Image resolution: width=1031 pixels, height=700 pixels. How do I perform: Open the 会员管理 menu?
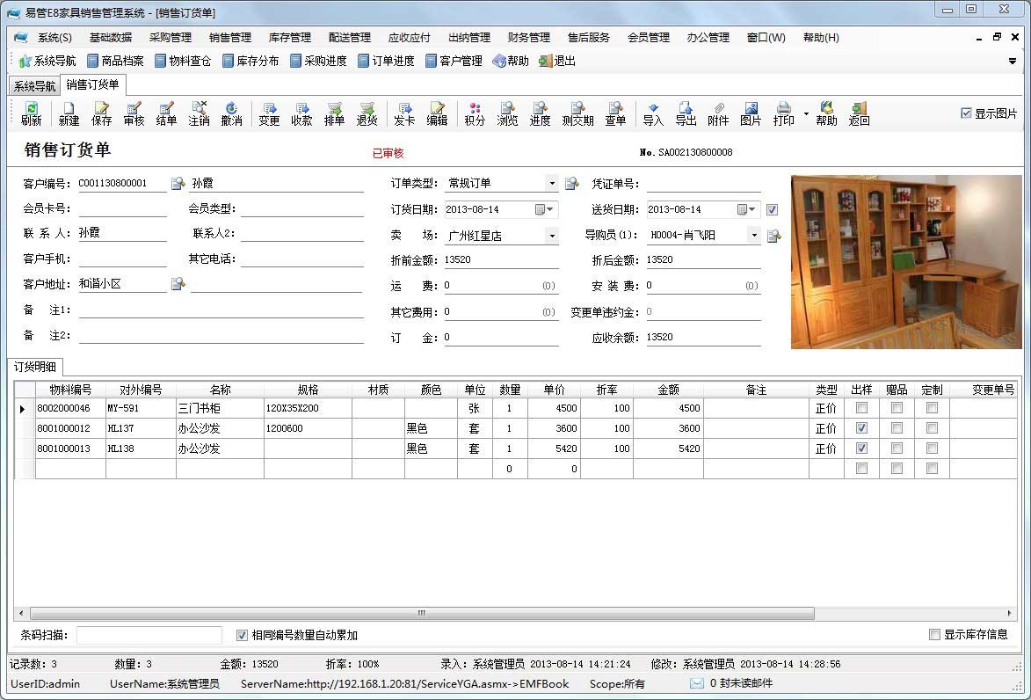coord(649,38)
